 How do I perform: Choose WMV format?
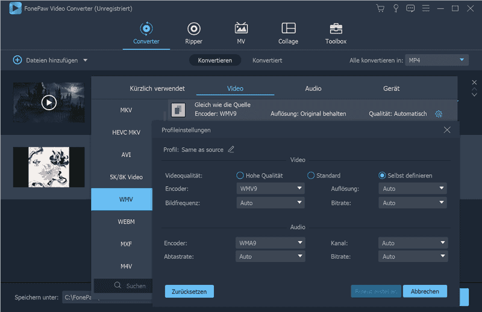[x=122, y=199]
